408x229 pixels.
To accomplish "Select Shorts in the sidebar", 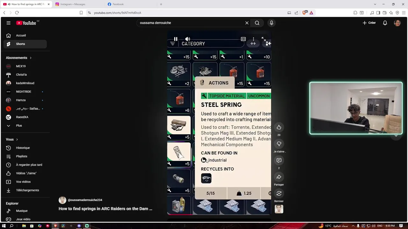I will pyautogui.click(x=25, y=44).
